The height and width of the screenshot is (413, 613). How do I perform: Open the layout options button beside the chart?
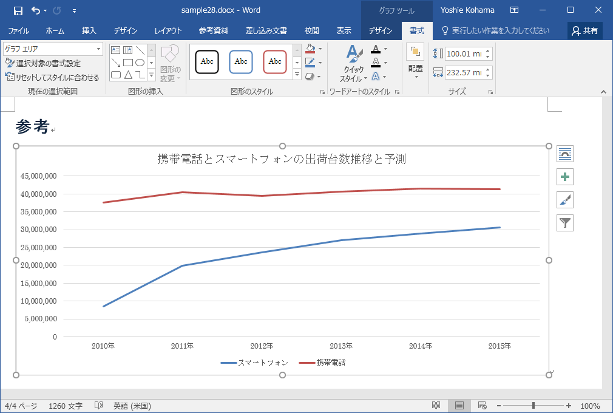click(565, 154)
